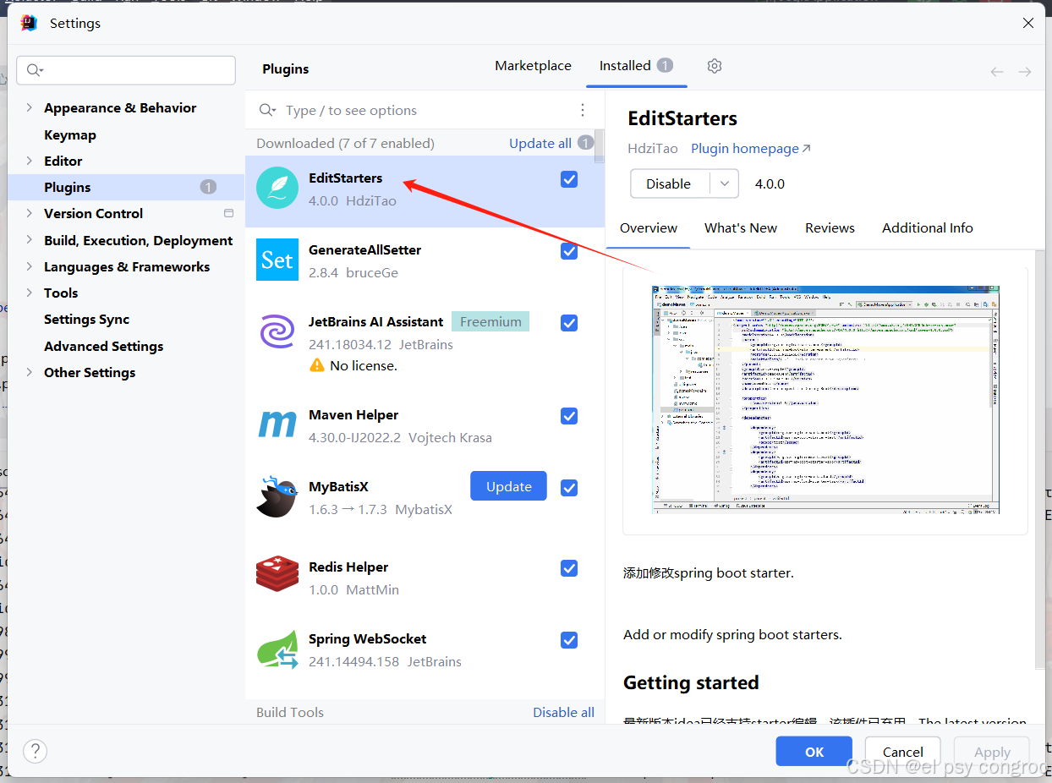Open the Plugin homepage link
Viewport: 1052px width, 783px height.
click(x=751, y=148)
